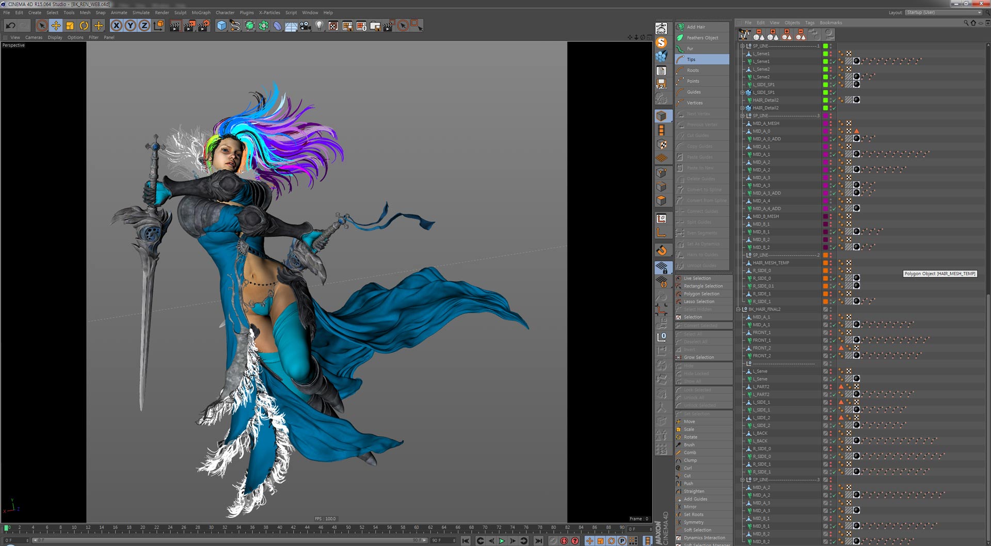This screenshot has width=991, height=546.
Task: Open viewport Cameras menu
Action: coord(34,37)
